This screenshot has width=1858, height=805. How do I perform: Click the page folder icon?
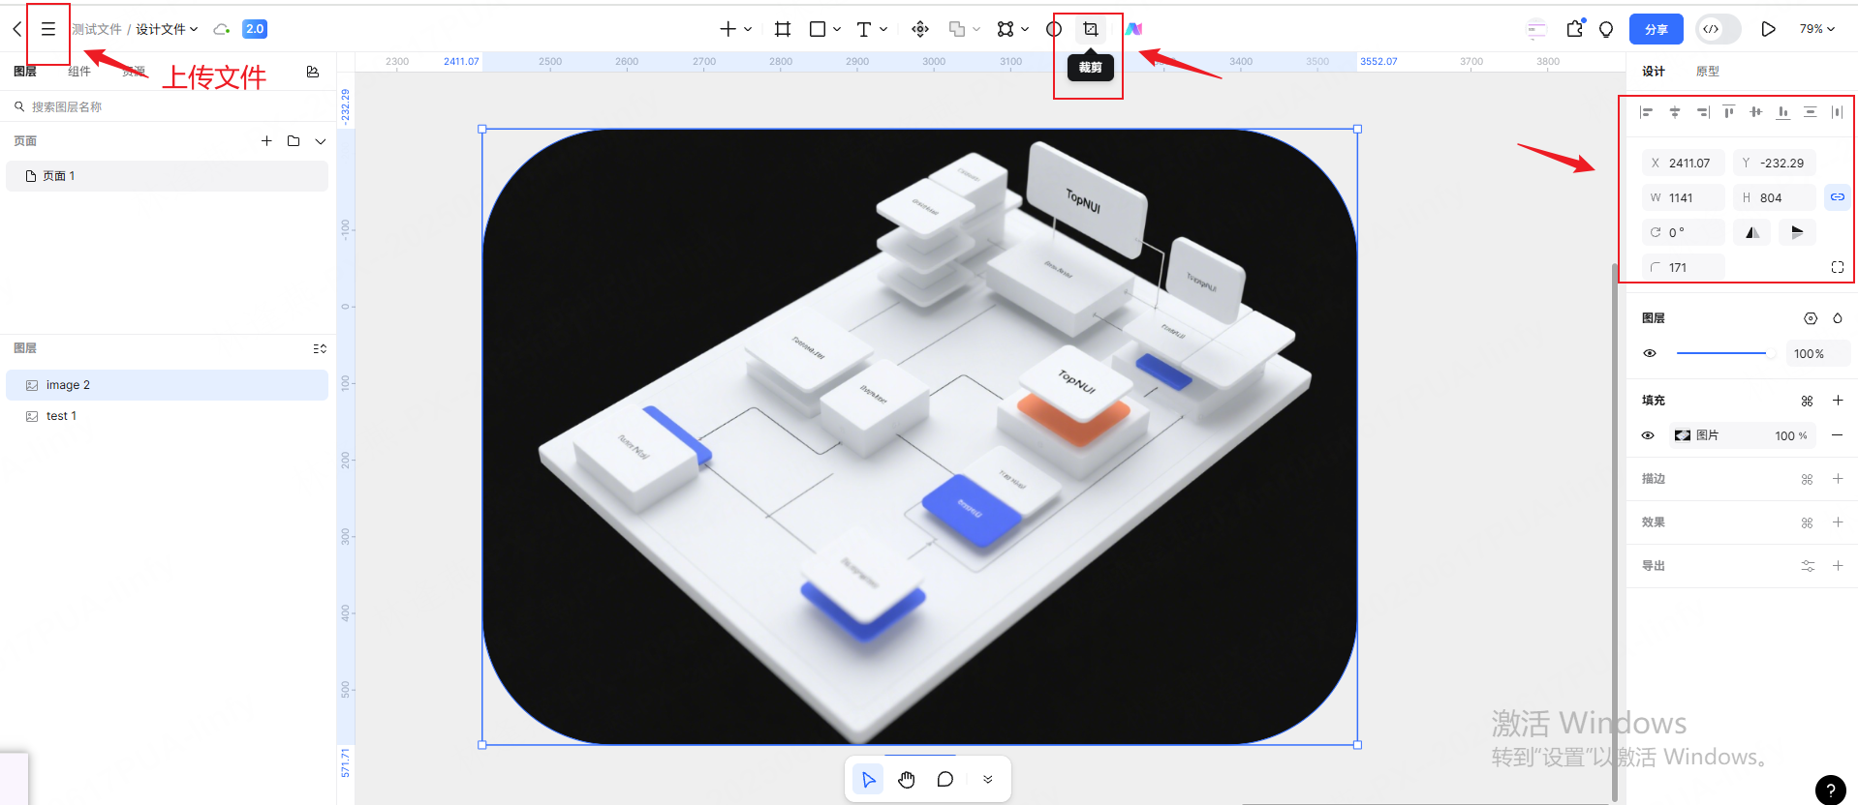[x=294, y=141]
